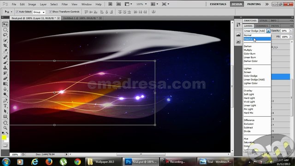The image size is (295, 166).
Task: Select the Design workspace button
Action: (x=236, y=4)
